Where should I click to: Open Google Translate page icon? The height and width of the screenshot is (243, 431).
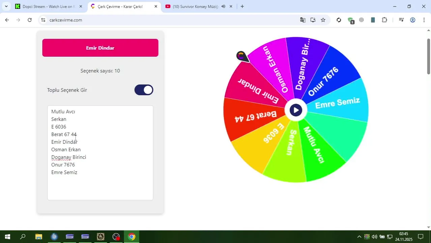(x=303, y=20)
